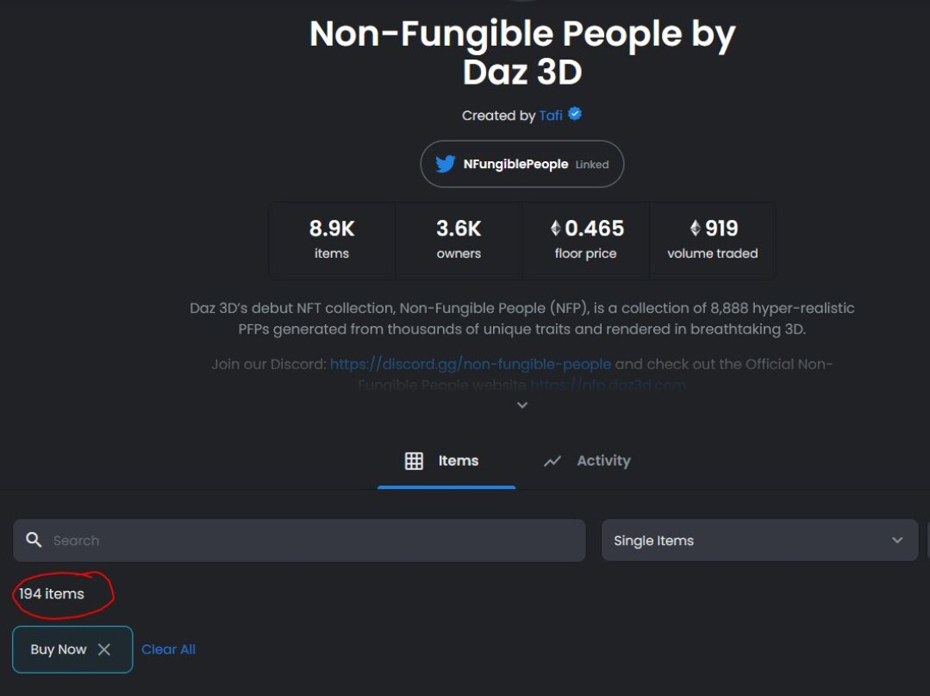The height and width of the screenshot is (696, 930).
Task: Focus the Search input field
Action: [299, 540]
